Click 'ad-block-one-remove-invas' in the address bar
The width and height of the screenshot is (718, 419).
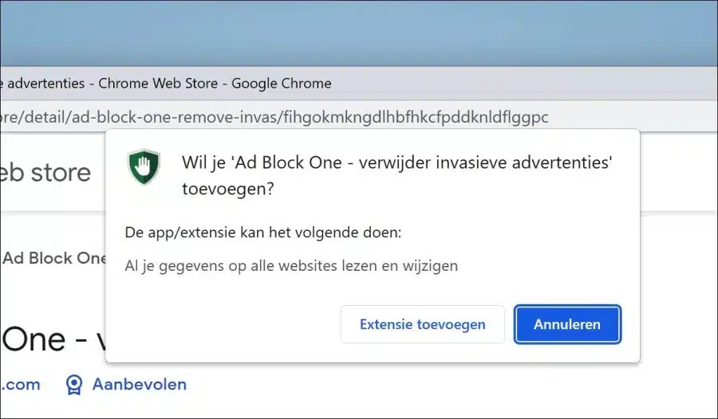pos(175,117)
